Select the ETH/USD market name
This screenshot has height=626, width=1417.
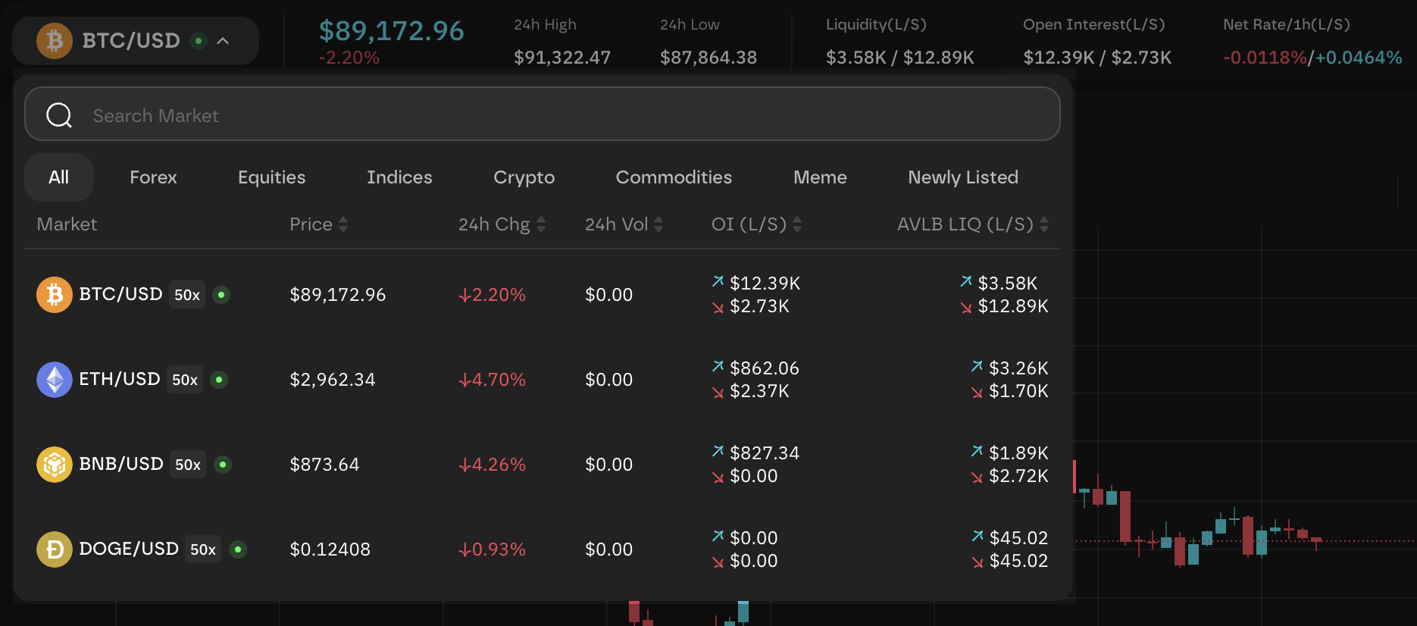[x=120, y=379]
